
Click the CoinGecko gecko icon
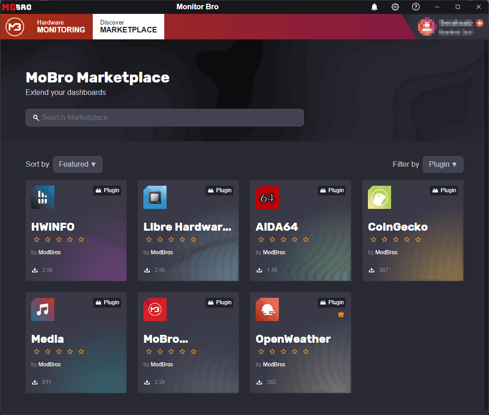[x=380, y=197]
